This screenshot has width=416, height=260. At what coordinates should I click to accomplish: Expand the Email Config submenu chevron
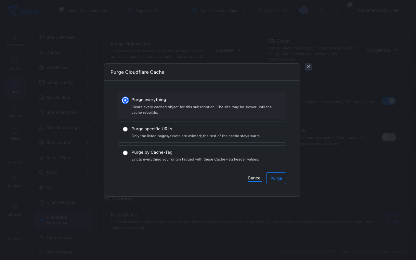coord(88,82)
